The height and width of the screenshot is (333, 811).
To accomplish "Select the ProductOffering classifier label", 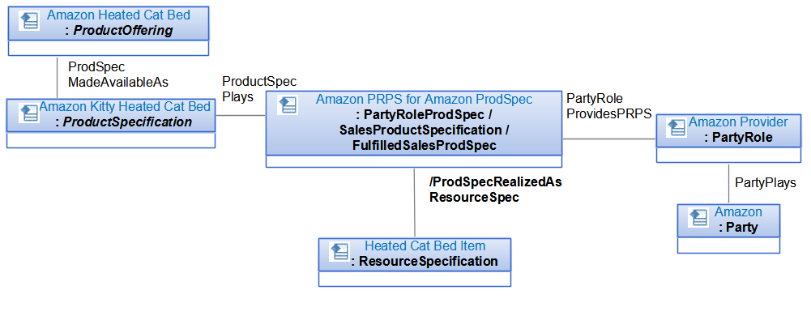I will (118, 31).
